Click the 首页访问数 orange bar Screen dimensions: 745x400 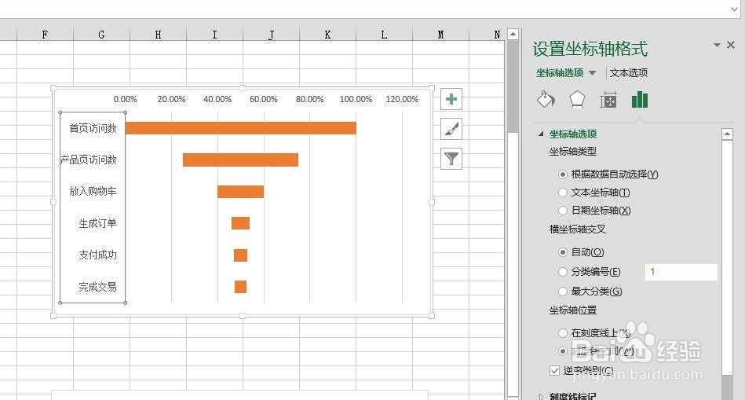pyautogui.click(x=241, y=128)
